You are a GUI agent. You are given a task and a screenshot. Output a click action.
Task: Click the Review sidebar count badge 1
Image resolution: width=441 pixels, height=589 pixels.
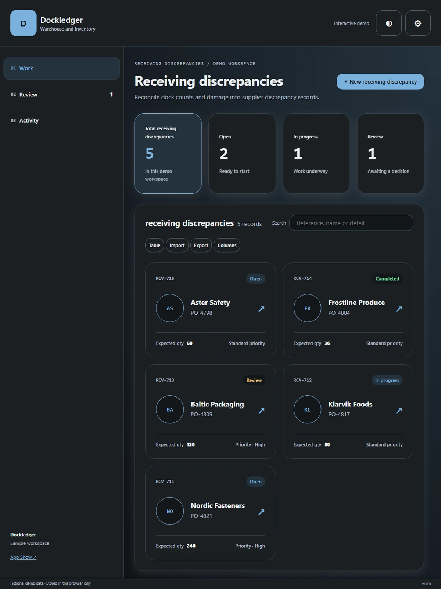click(x=111, y=95)
